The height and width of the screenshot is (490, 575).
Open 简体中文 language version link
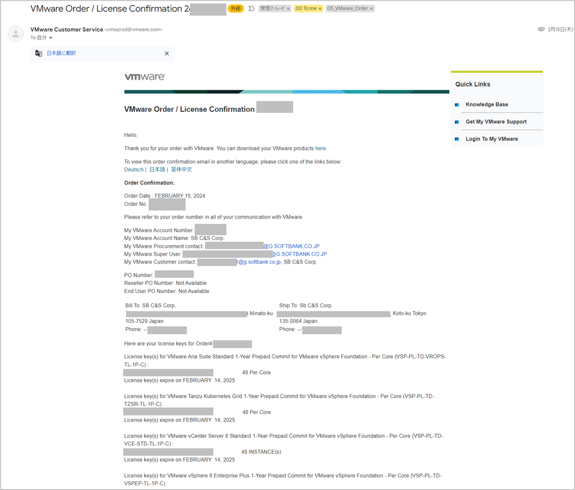pyautogui.click(x=181, y=170)
